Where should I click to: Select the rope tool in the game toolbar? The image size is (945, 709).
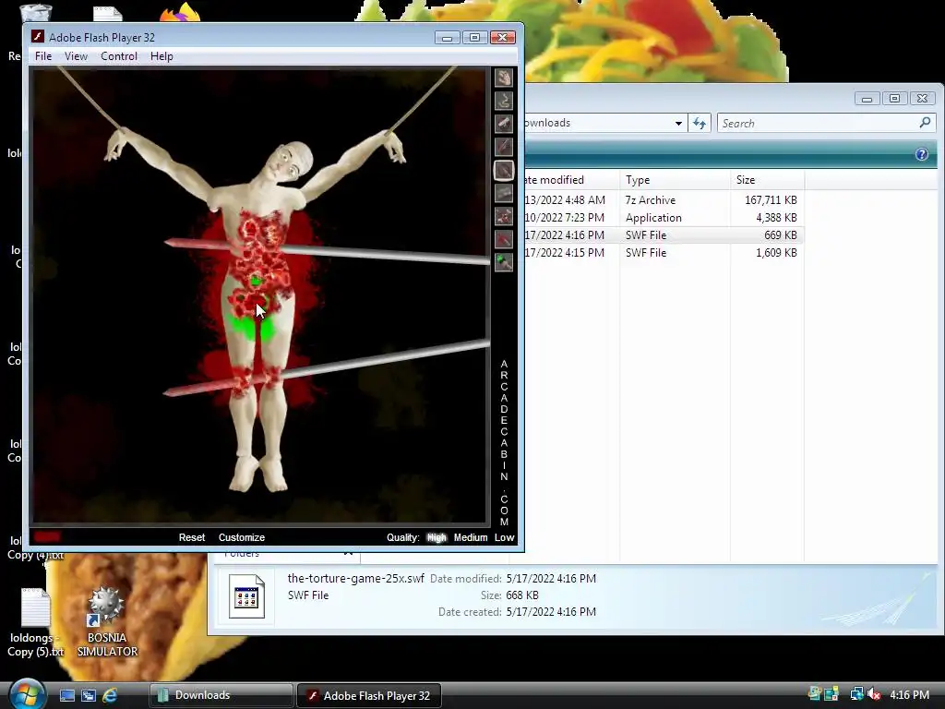(x=504, y=101)
